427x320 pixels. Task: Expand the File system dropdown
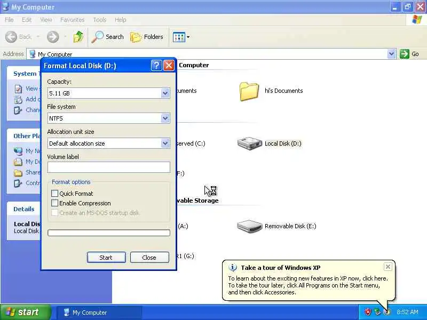(x=165, y=118)
